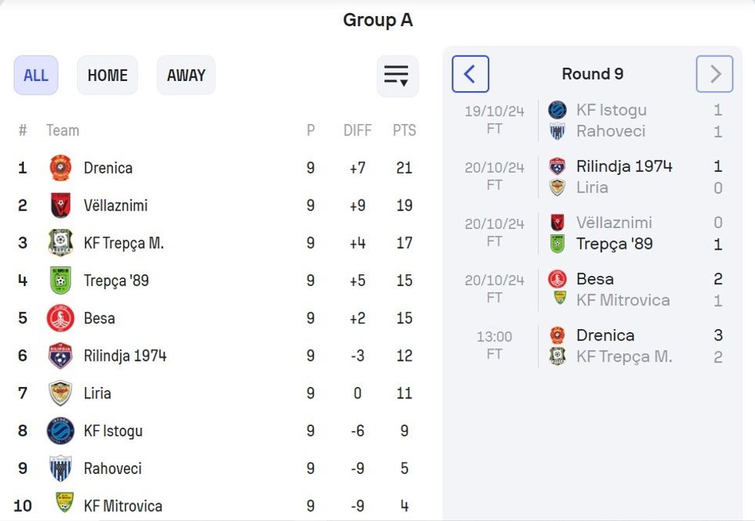Click the Drenica team logo in standings
The image size is (755, 521).
click(x=60, y=168)
